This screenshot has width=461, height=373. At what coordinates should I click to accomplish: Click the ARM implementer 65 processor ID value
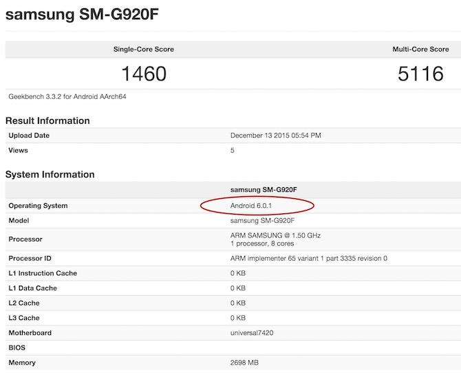[308, 258]
